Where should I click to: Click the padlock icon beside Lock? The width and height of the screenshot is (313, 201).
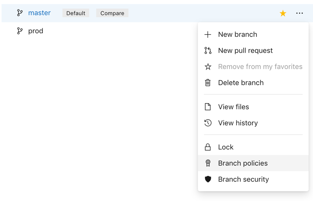click(208, 147)
